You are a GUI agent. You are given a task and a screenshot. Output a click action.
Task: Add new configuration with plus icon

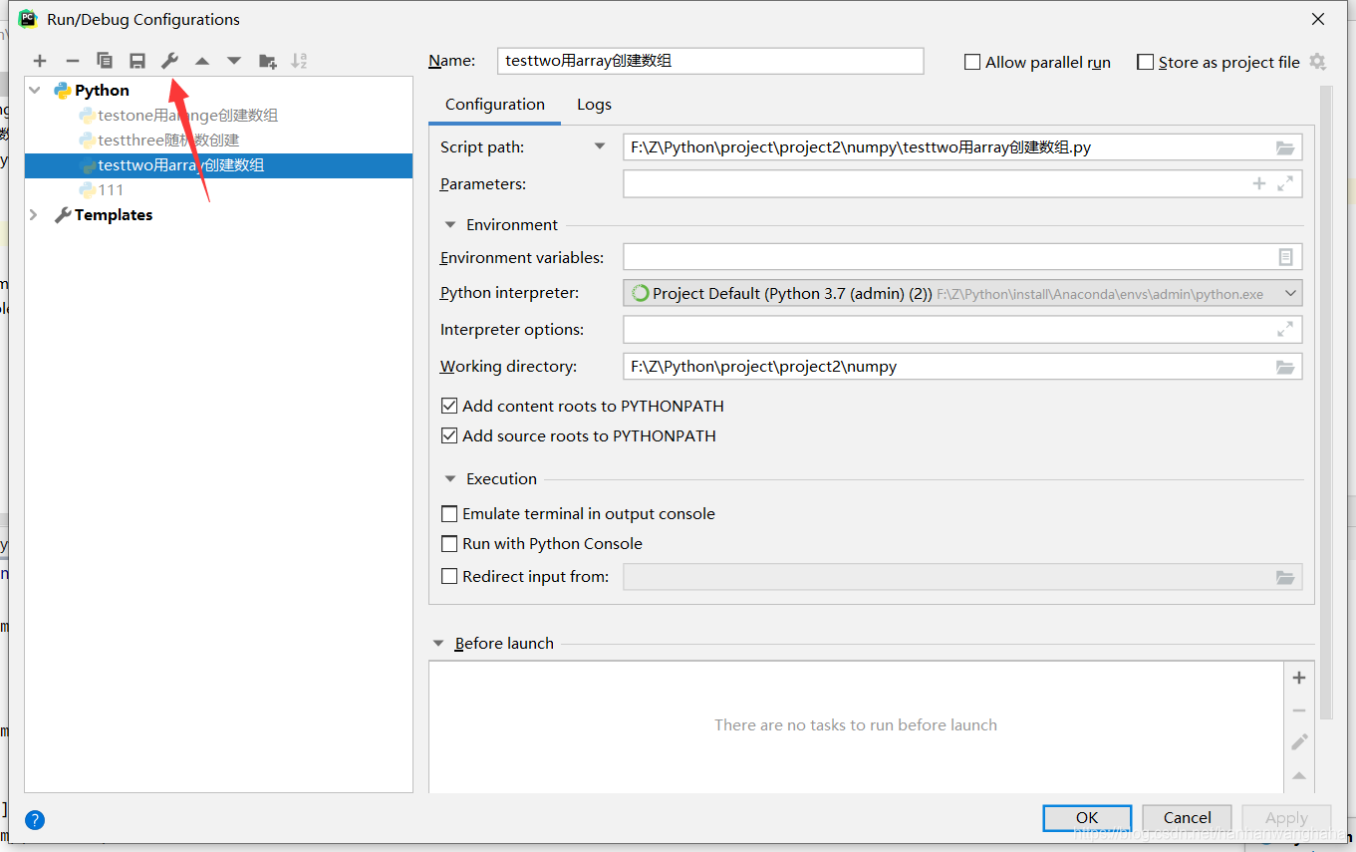(x=40, y=62)
